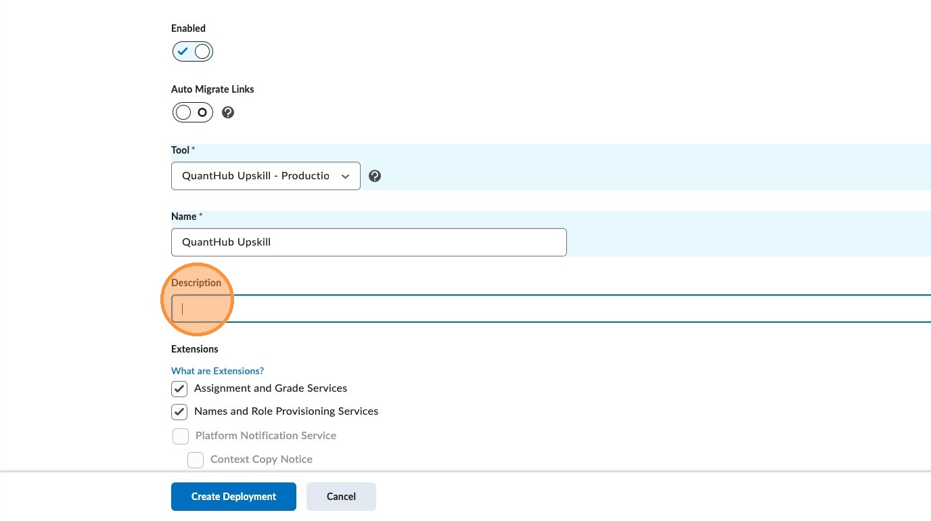Click the Assignment and Grade Services label text

click(271, 388)
